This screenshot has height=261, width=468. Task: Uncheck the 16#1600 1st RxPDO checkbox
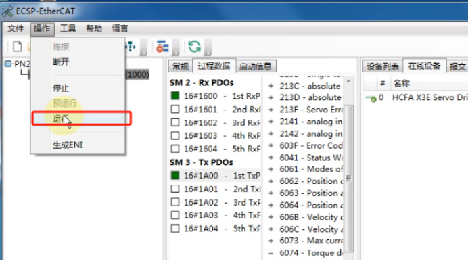(175, 96)
